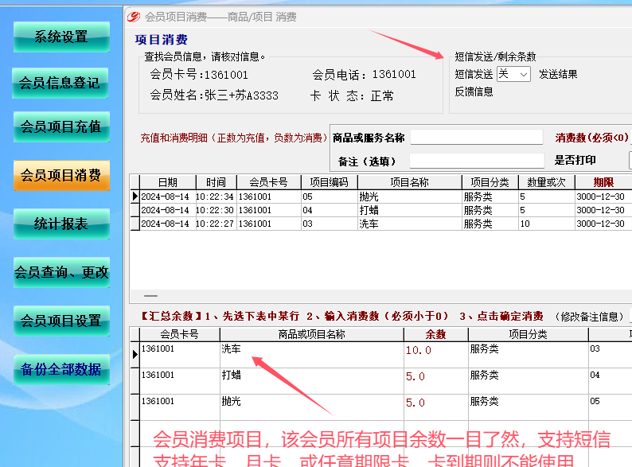Click code 04 in the summary table

click(x=595, y=375)
